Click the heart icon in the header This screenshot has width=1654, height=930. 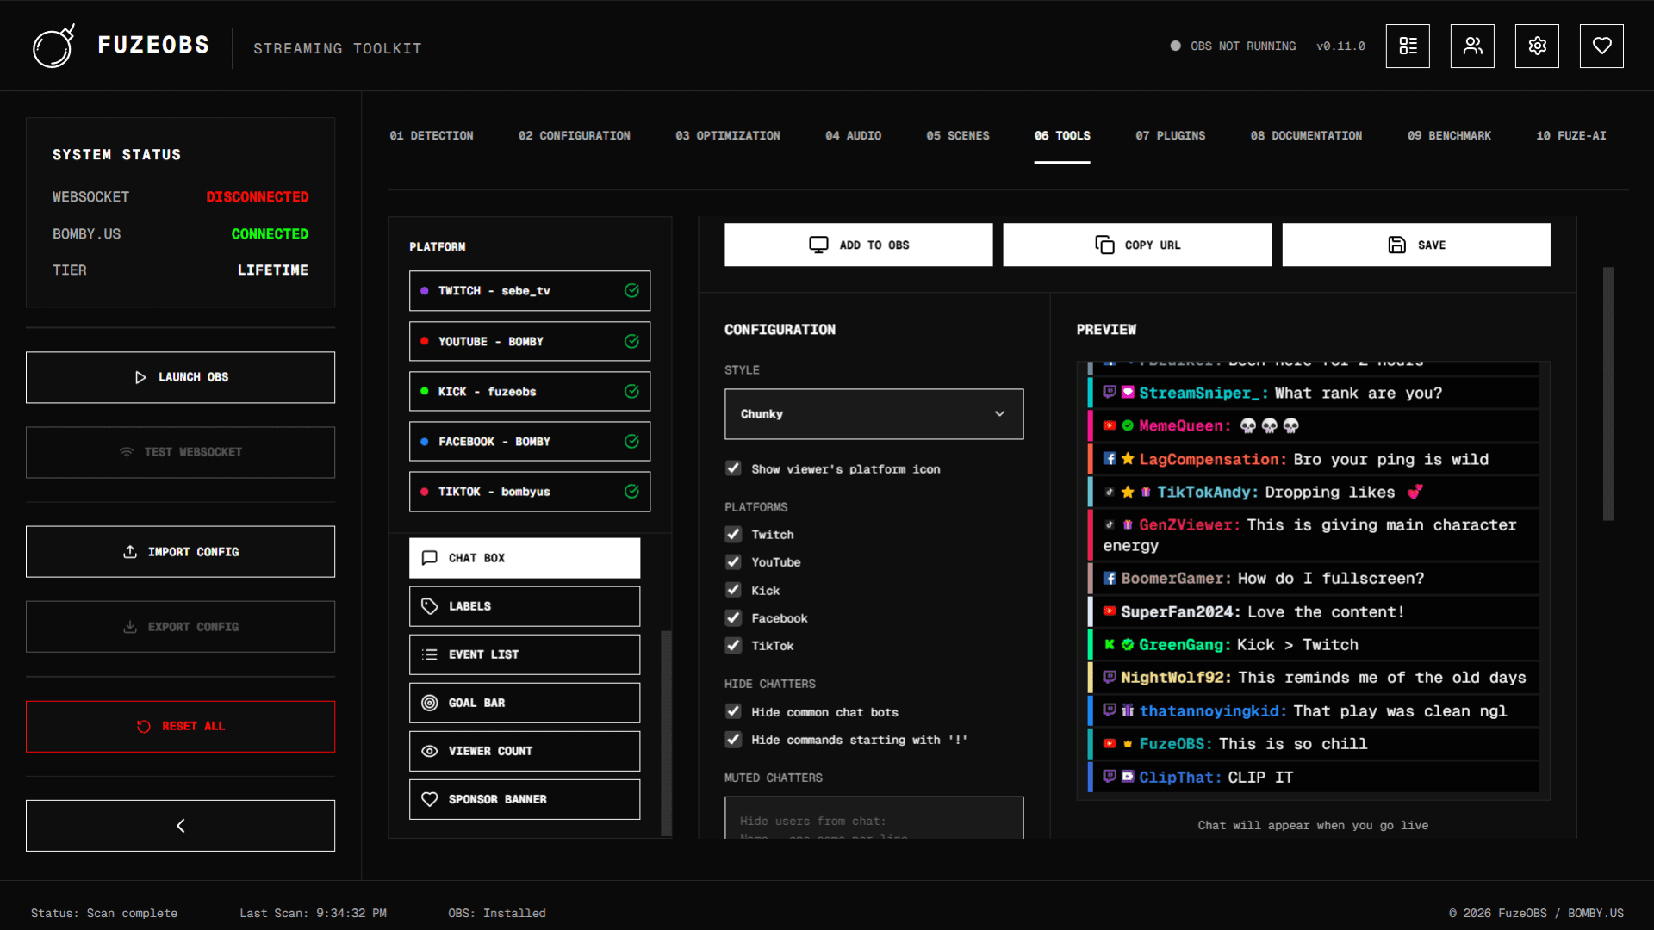pyautogui.click(x=1601, y=46)
